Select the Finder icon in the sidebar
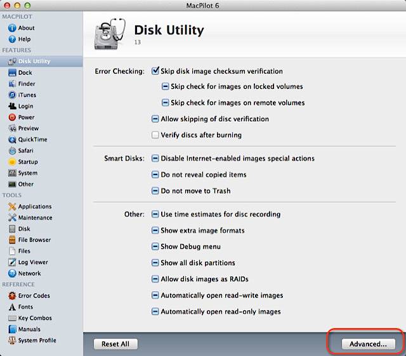 coord(12,84)
